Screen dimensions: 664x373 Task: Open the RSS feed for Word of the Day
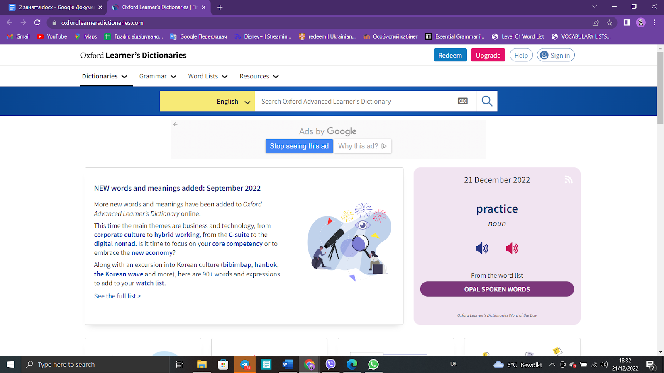point(569,179)
